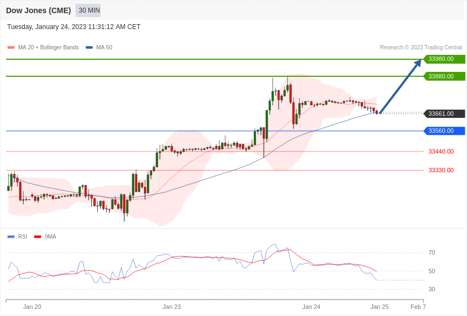Image resolution: width=467 pixels, height=316 pixels.
Task: Click the 9MA legend text
Action: click(51, 236)
